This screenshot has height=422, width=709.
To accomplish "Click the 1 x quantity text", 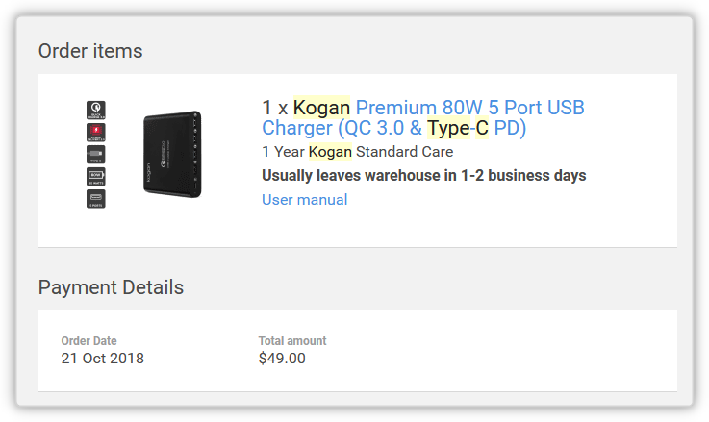I will coord(275,108).
